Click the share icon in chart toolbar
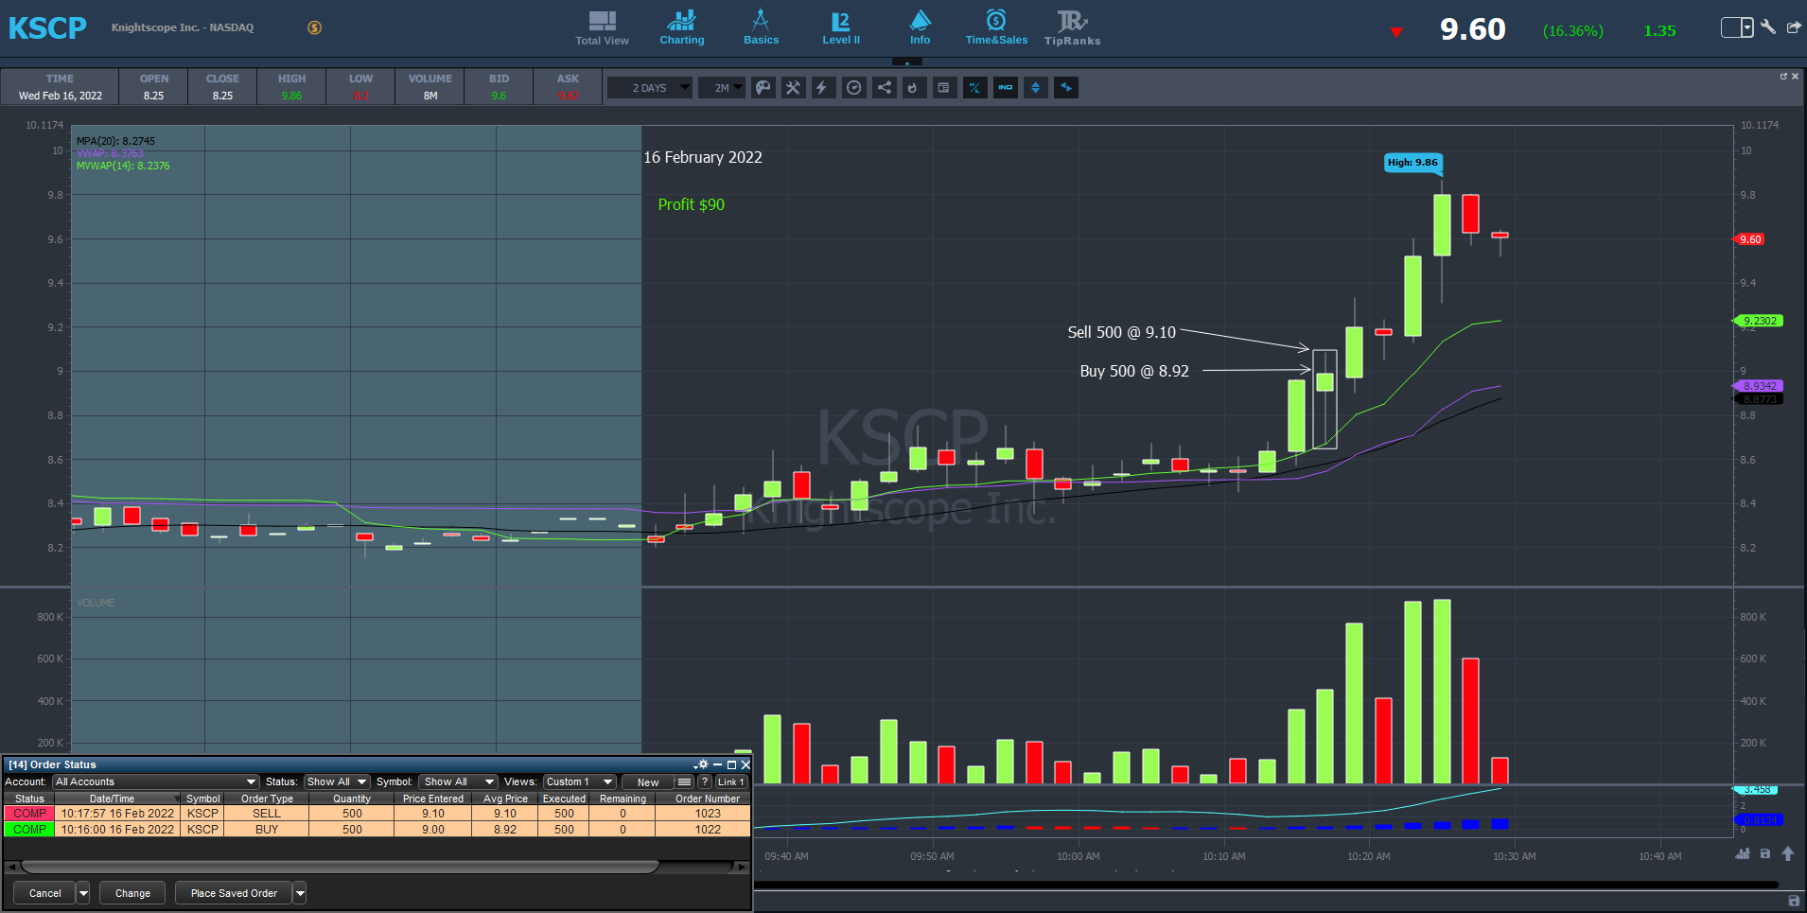The height and width of the screenshot is (913, 1807). pyautogui.click(x=884, y=88)
